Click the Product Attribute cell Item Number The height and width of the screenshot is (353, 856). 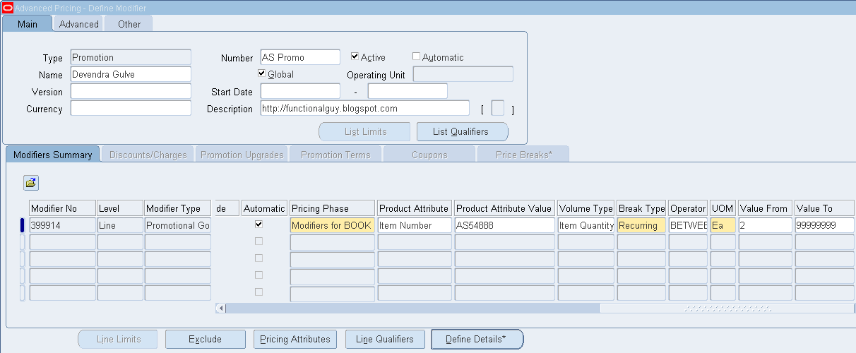pyautogui.click(x=415, y=225)
